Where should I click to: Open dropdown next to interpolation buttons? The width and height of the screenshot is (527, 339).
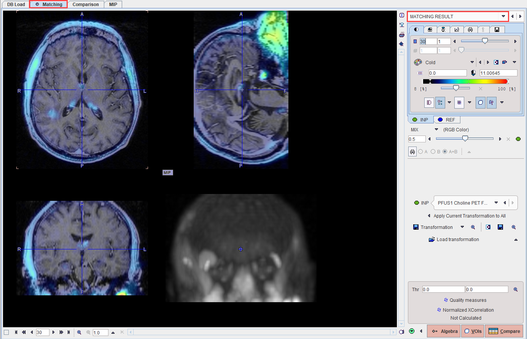[x=449, y=102]
